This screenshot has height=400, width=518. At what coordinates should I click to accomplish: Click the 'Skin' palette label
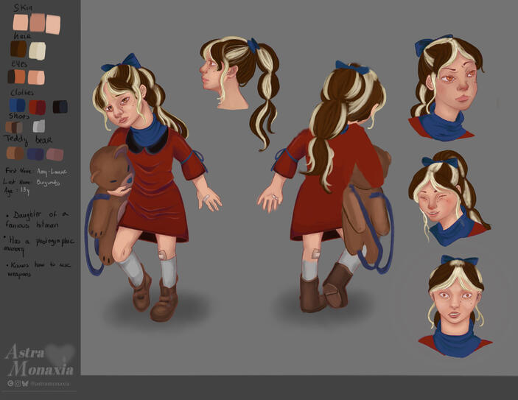[x=23, y=7]
